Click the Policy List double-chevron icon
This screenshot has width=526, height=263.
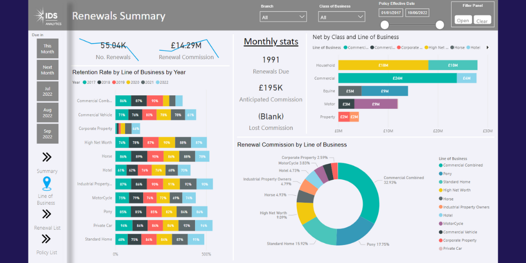[46, 239]
